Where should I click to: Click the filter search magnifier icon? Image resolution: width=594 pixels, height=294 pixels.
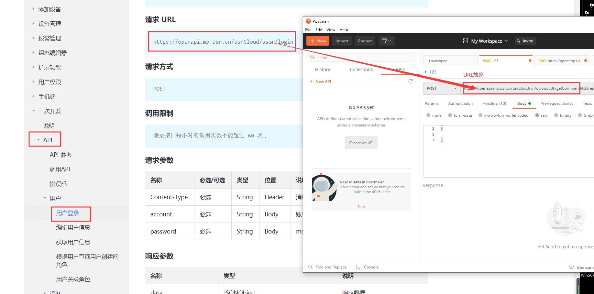(x=312, y=57)
